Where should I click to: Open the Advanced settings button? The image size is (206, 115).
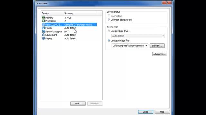160,54
